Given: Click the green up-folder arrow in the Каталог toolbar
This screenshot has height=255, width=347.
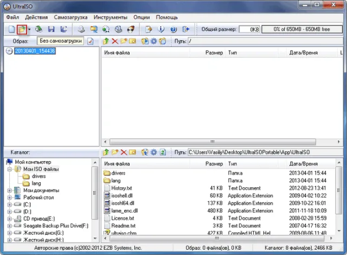Looking at the screenshot, I should click(x=106, y=152).
